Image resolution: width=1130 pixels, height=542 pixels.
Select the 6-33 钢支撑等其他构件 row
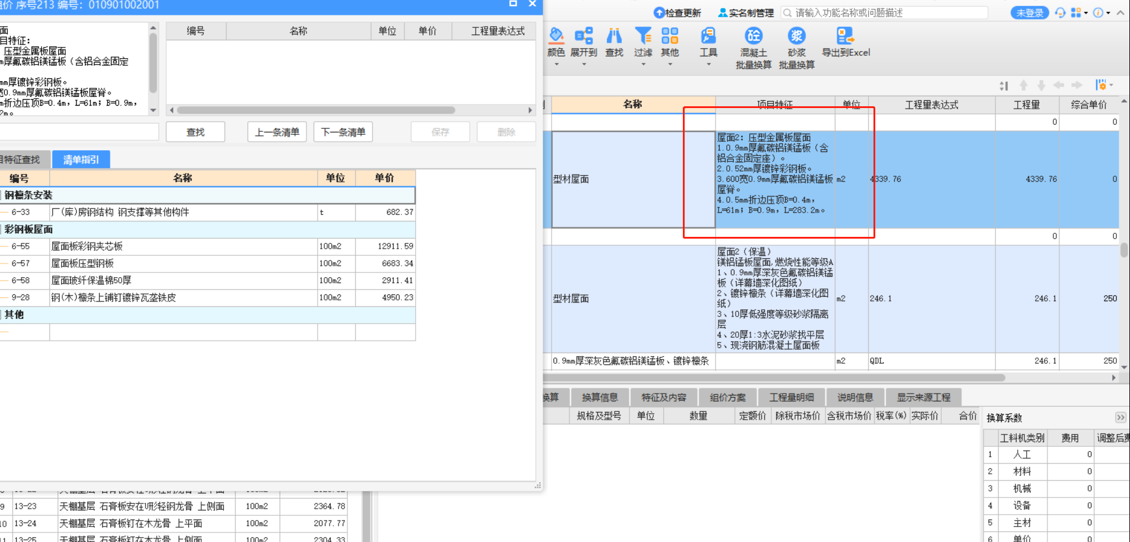207,212
